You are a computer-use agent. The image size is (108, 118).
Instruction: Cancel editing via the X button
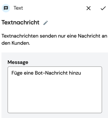(x=89, y=8)
